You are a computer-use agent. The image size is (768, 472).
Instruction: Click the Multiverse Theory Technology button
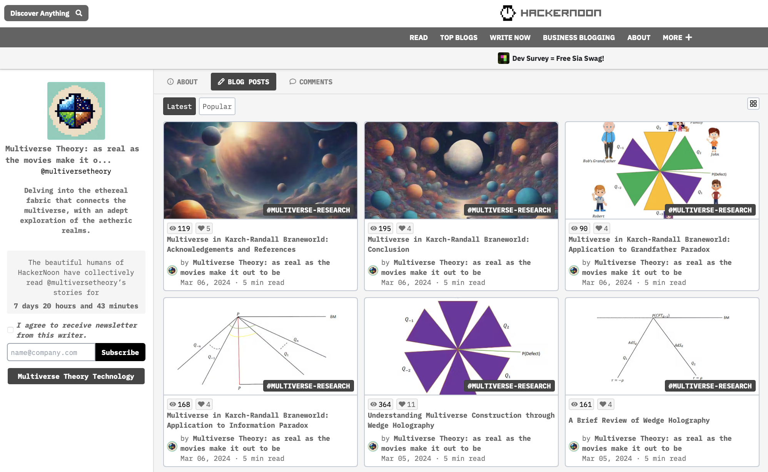76,376
